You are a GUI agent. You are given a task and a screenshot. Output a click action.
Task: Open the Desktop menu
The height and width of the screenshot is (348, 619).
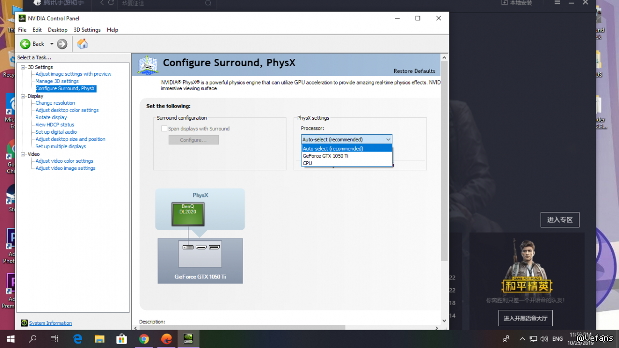click(x=58, y=30)
